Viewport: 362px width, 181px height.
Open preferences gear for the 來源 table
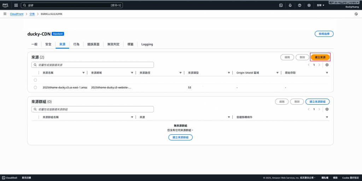327,65
